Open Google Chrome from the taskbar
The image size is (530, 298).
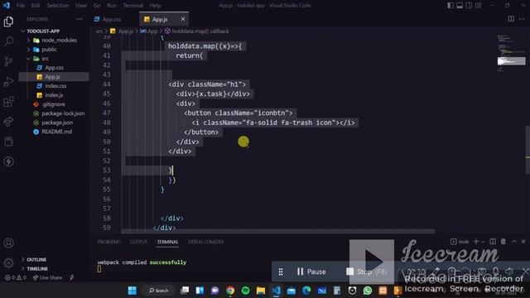point(230,291)
